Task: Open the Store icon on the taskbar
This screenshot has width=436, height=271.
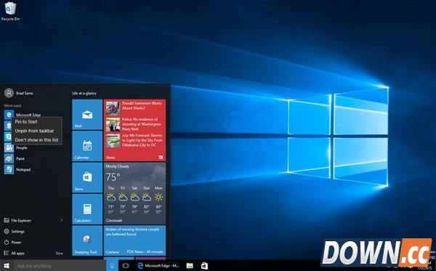Action: (x=204, y=266)
